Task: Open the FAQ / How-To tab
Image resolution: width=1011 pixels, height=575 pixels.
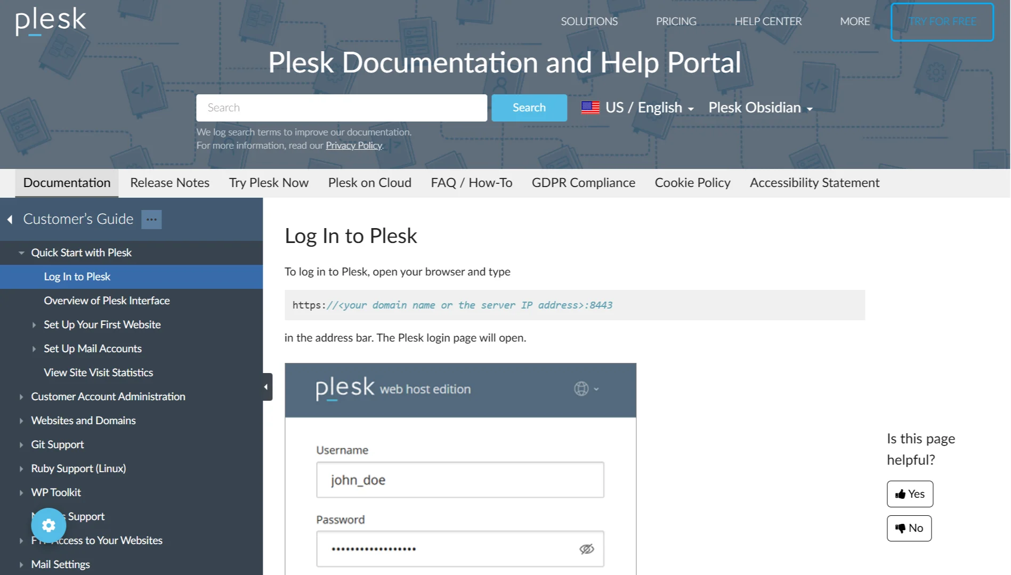Action: coord(471,183)
